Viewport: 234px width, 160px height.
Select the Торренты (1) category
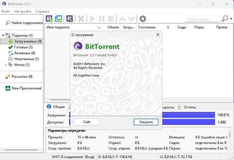pos(22,36)
